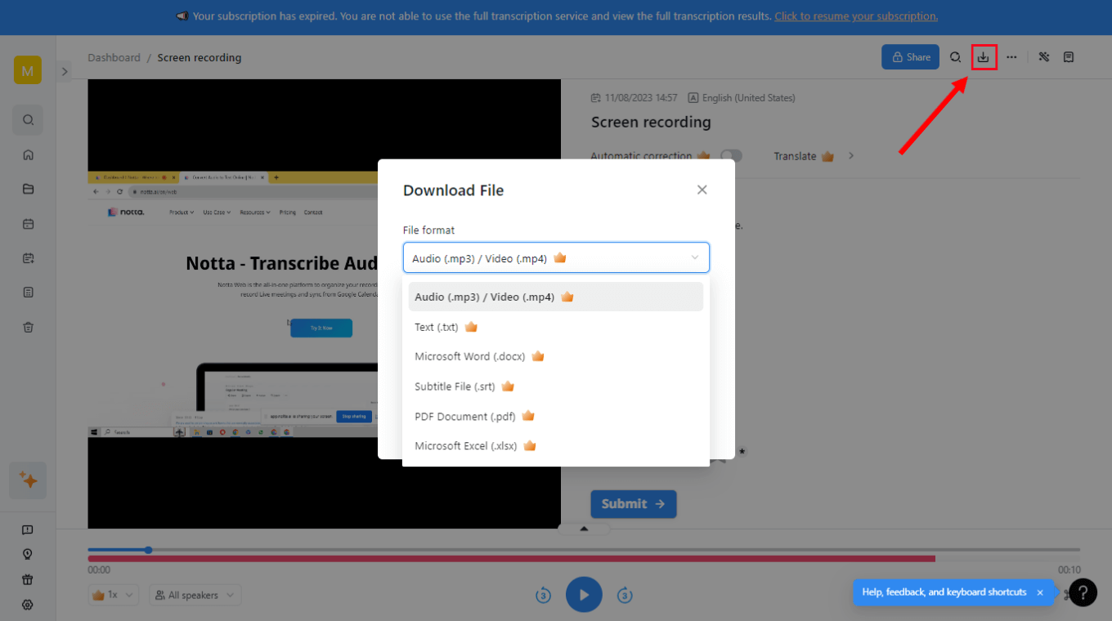This screenshot has height=621, width=1112.
Task: Click the round question mark help button
Action: (x=1083, y=592)
